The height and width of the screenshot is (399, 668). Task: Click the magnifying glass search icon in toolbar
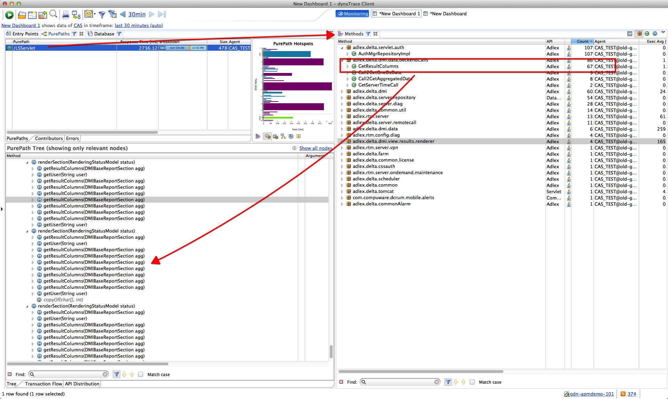click(53, 14)
